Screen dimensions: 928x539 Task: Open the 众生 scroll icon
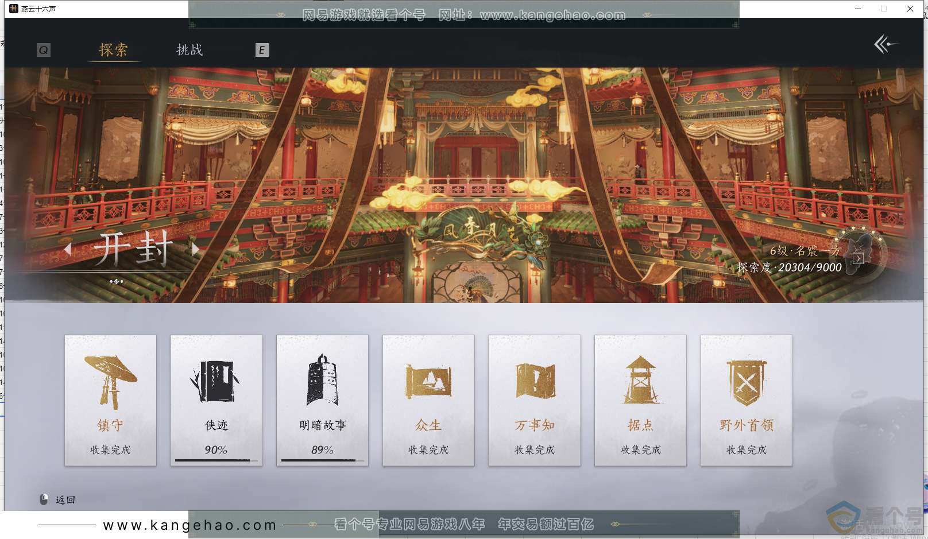[428, 381]
